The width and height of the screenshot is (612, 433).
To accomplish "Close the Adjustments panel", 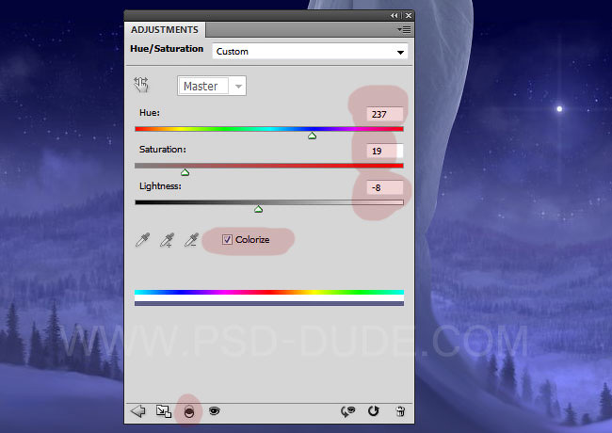I will [409, 15].
